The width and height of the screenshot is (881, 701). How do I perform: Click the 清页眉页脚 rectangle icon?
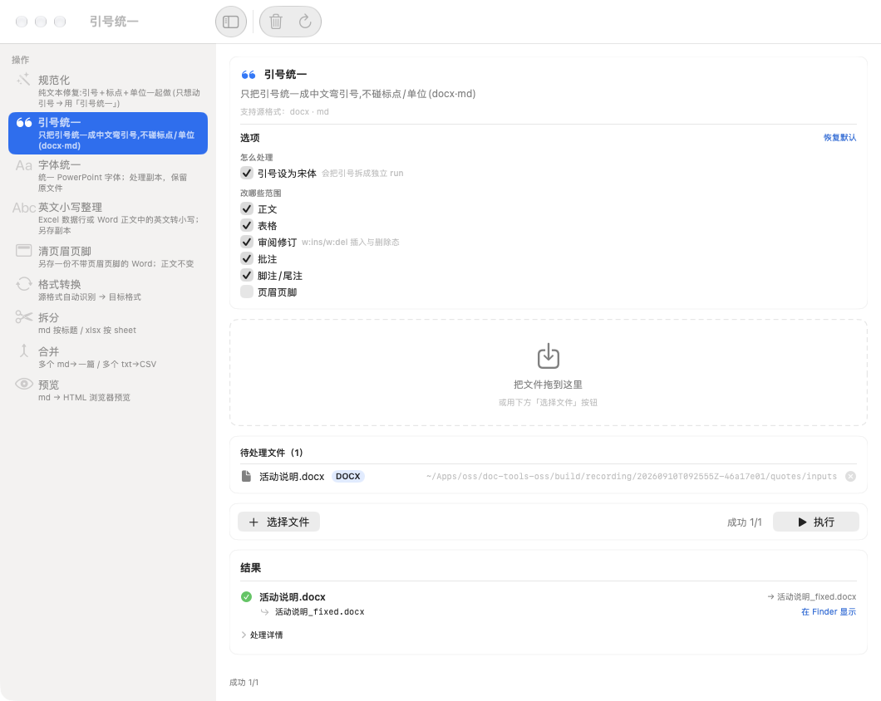pos(23,251)
